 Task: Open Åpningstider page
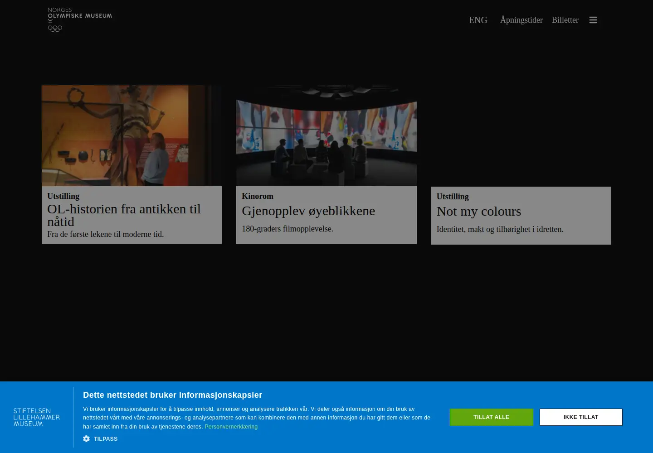point(521,20)
